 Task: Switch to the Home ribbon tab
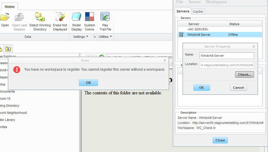pyautogui.click(x=9, y=7)
